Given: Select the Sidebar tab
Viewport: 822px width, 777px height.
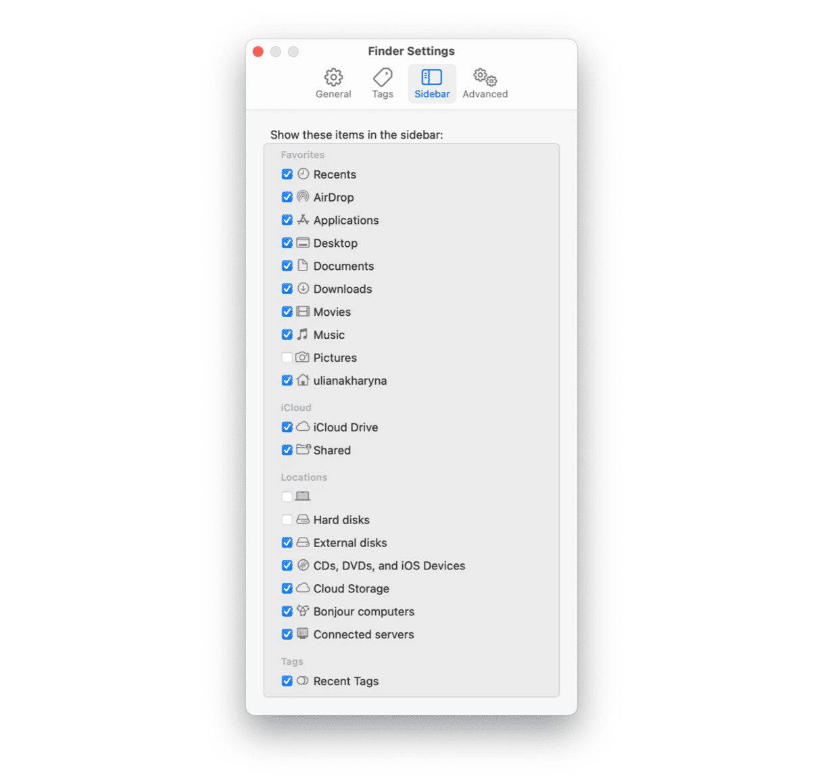Looking at the screenshot, I should pos(432,84).
